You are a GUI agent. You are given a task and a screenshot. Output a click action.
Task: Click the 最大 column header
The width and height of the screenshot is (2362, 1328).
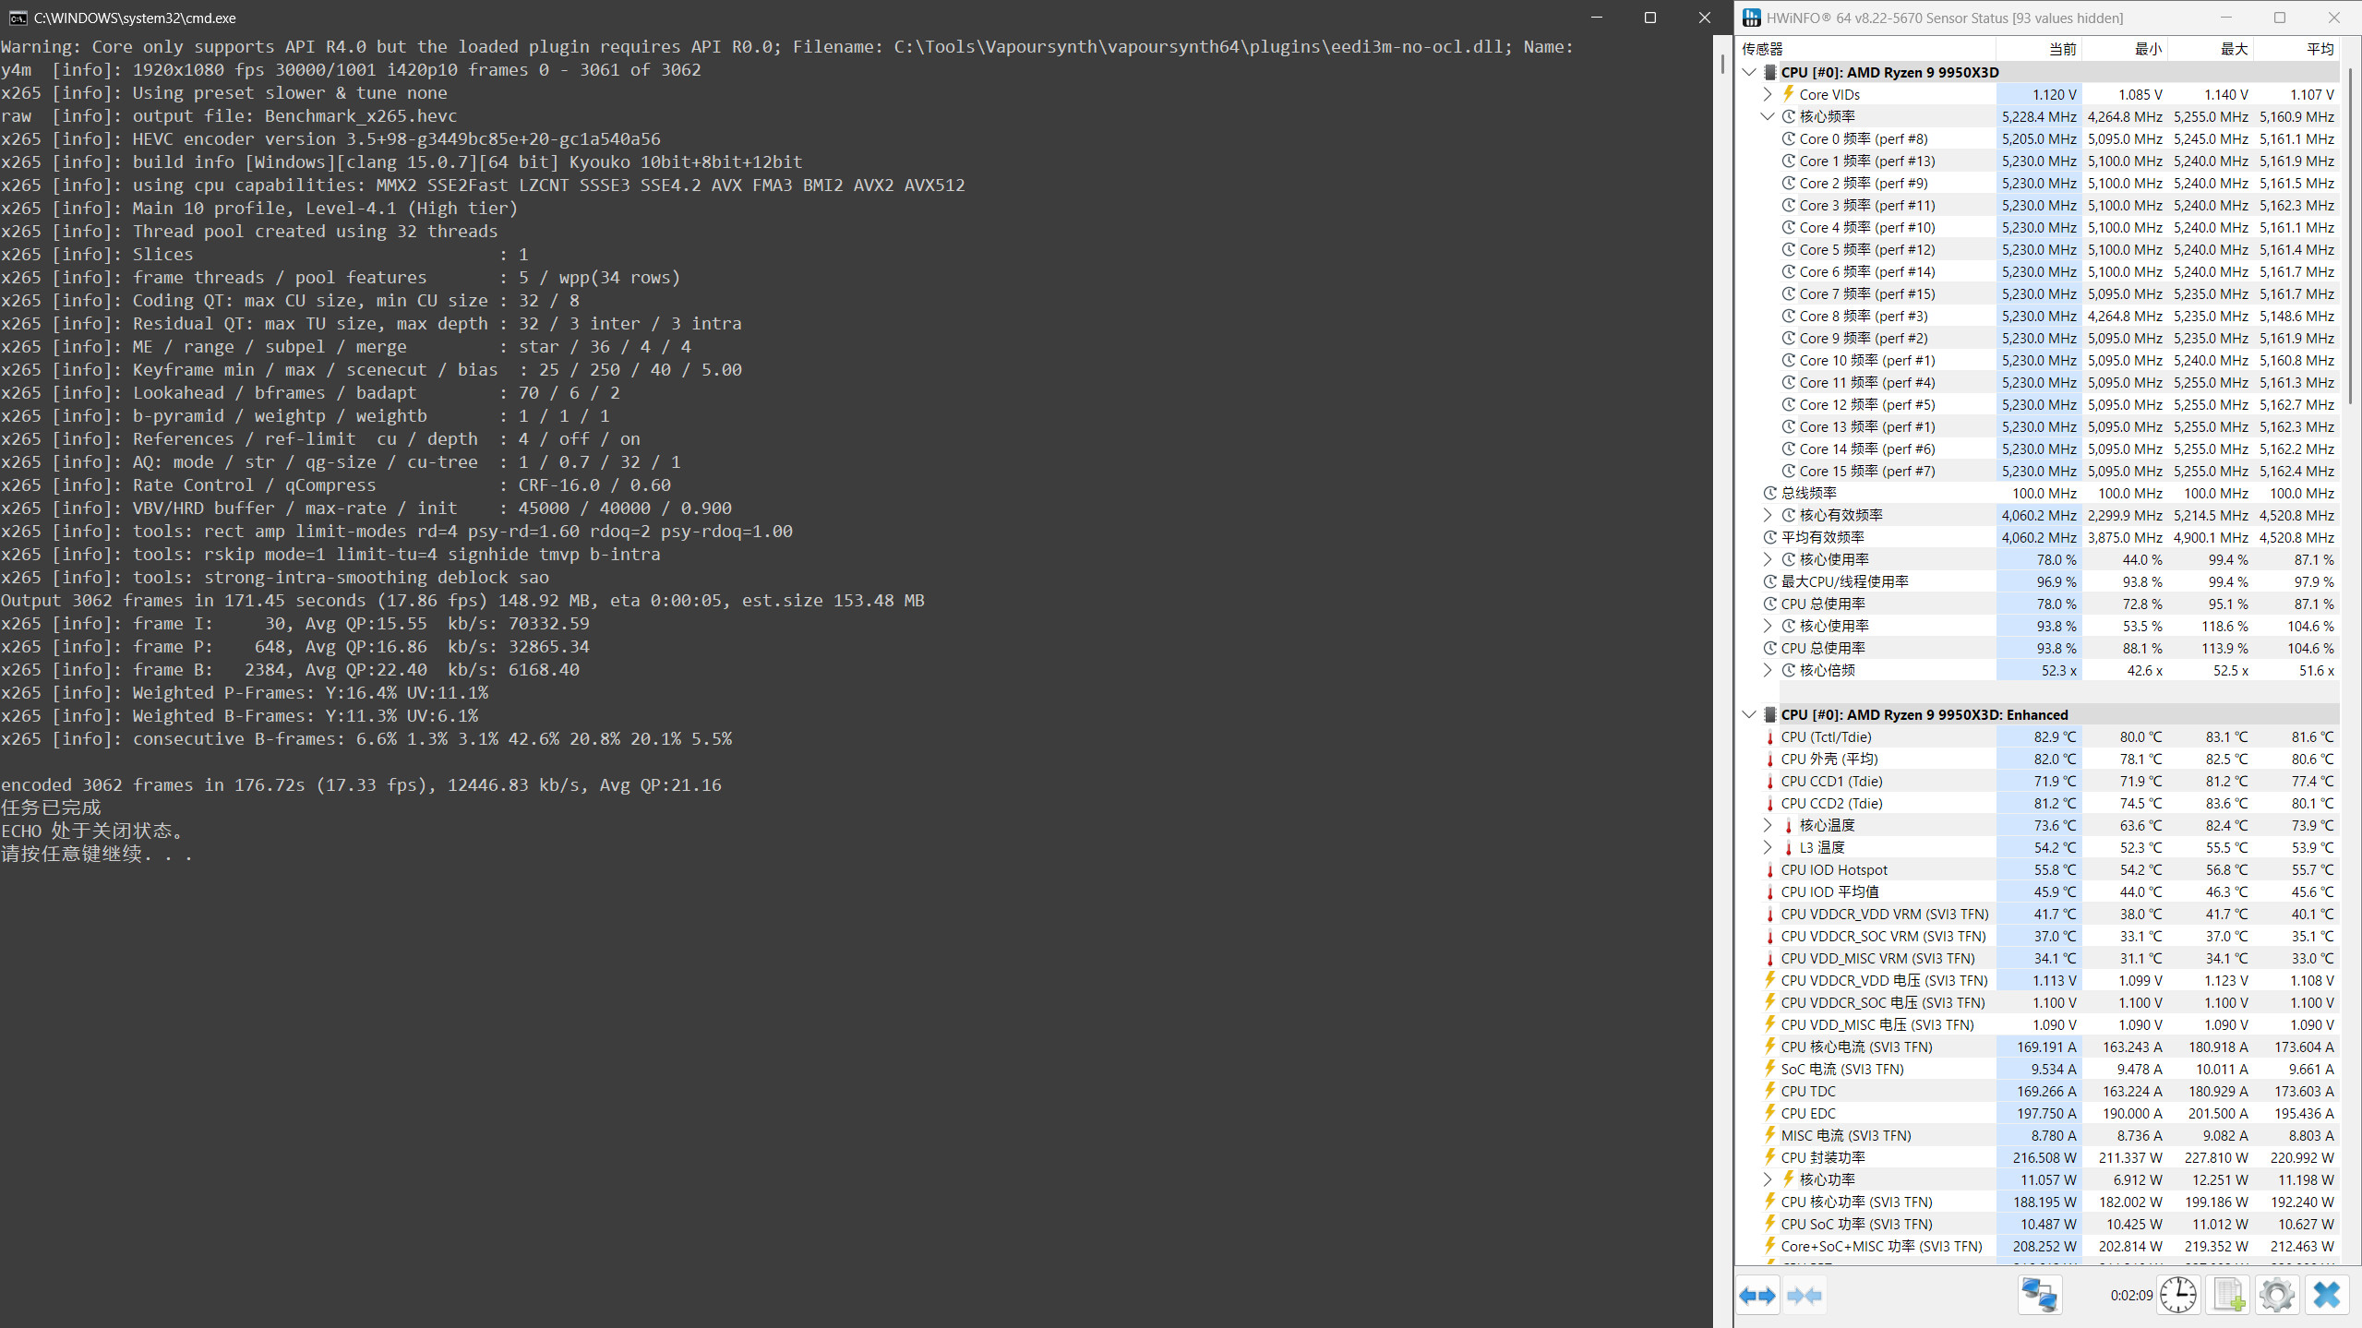(2211, 49)
